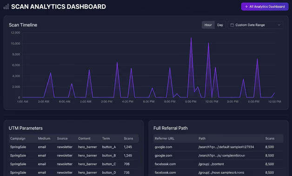Click google.com in the /search?q=.../a/ row
The height and width of the screenshot is (176, 292).
tap(163, 156)
